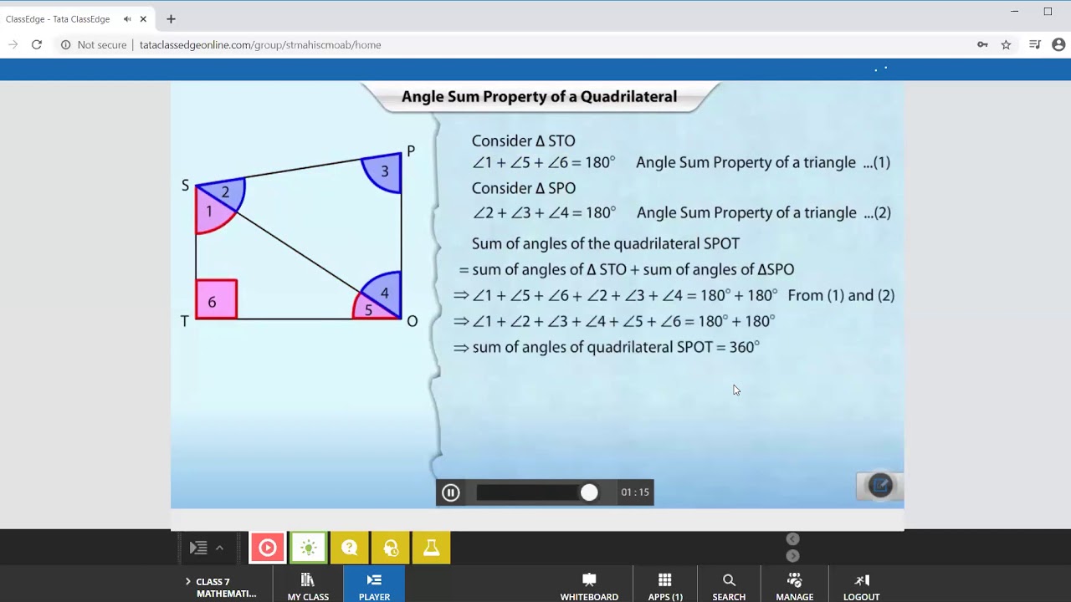This screenshot has height=602, width=1071.
Task: Open the Manage section
Action: [x=794, y=587]
